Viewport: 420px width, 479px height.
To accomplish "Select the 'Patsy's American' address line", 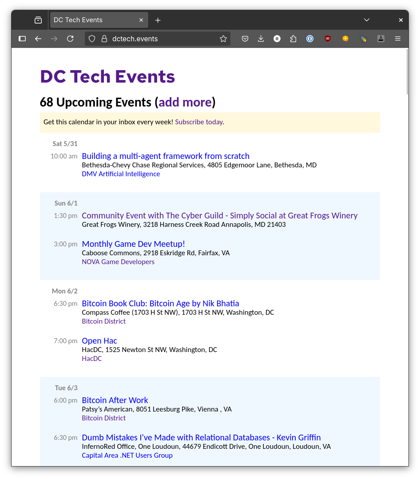I will (x=157, y=409).
